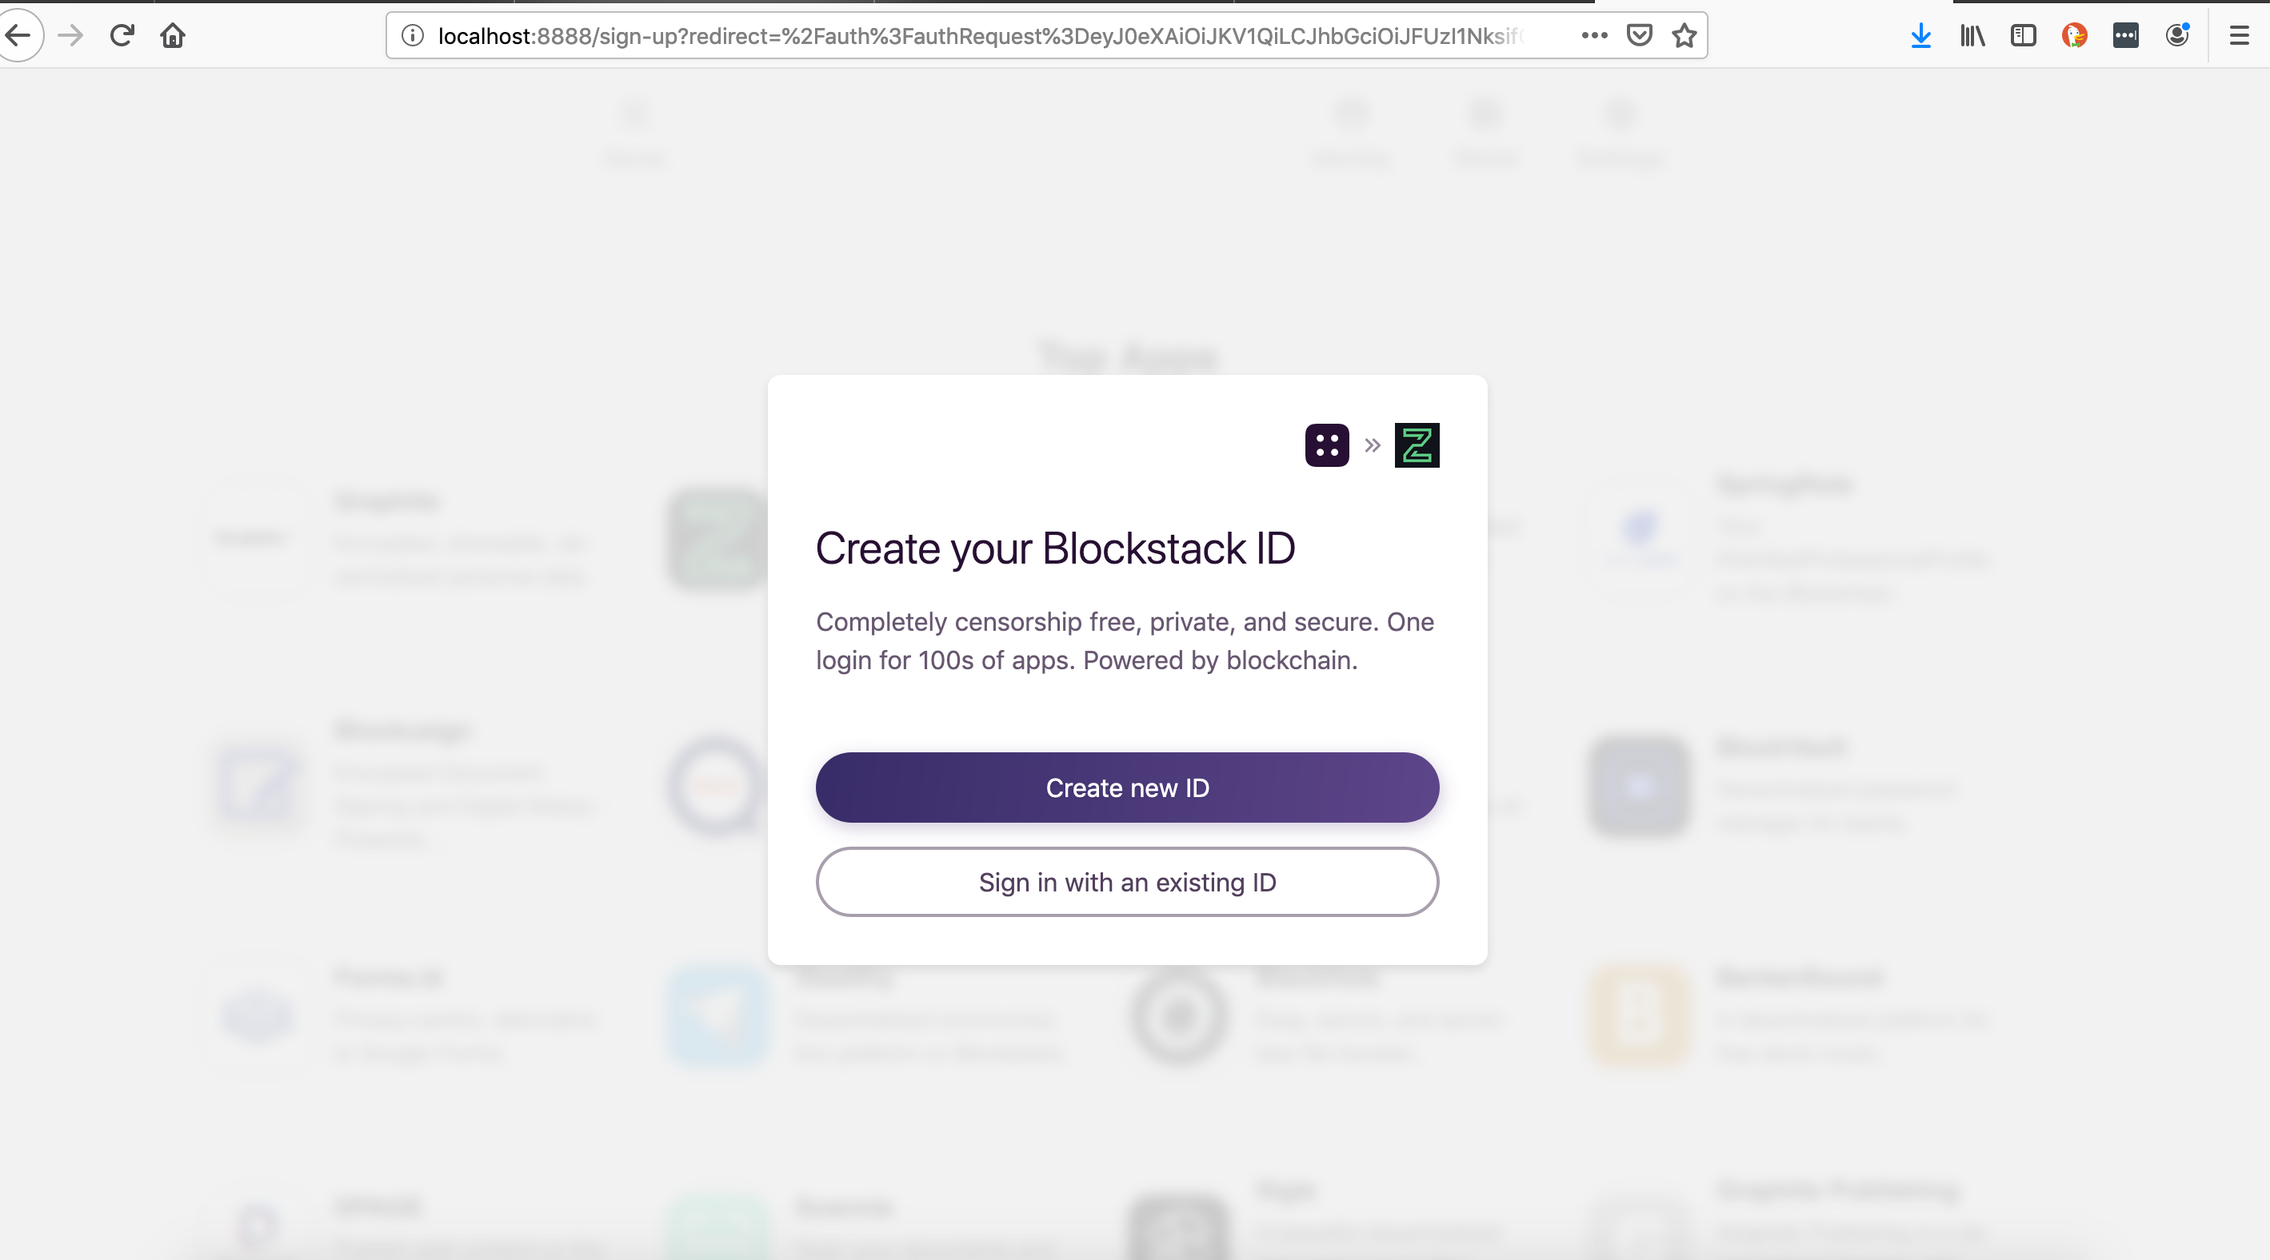Open the LastPass password manager extension icon
Viewport: 2270px width, 1260px height.
pyautogui.click(x=2126, y=35)
